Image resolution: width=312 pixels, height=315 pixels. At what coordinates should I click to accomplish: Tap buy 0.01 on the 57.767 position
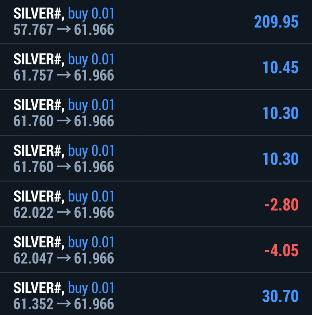tap(91, 14)
